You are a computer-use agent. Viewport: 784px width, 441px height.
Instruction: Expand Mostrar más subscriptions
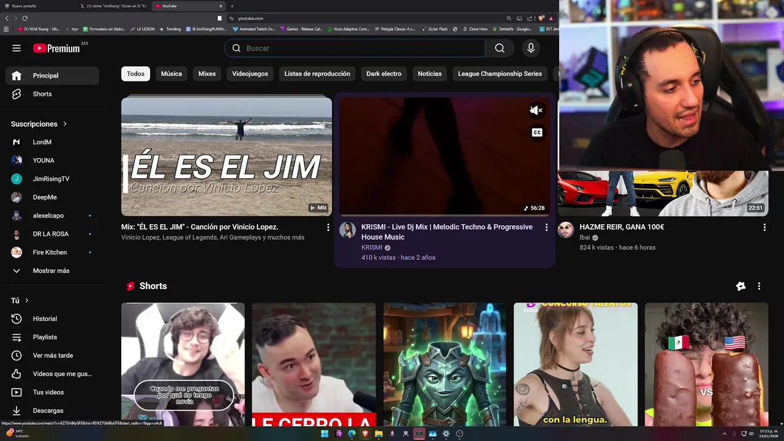(x=52, y=271)
